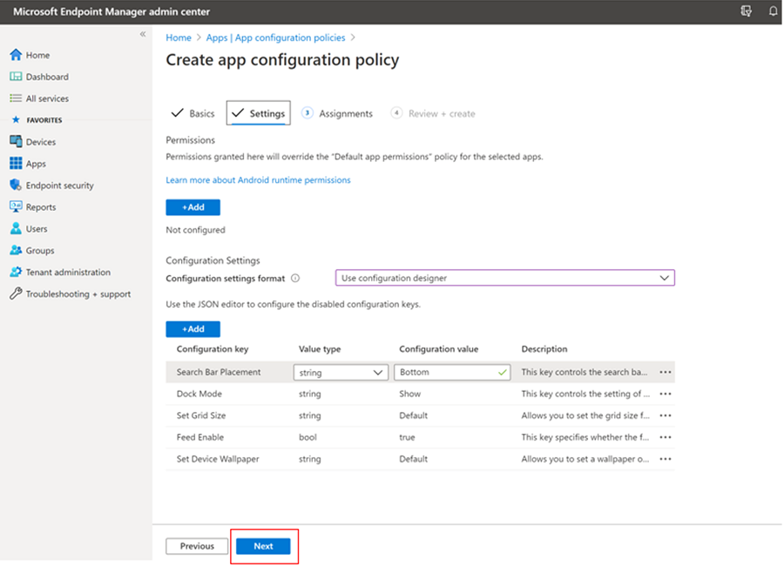Open the Apps grid icon
Viewport: 784px width, 567px height.
point(16,163)
